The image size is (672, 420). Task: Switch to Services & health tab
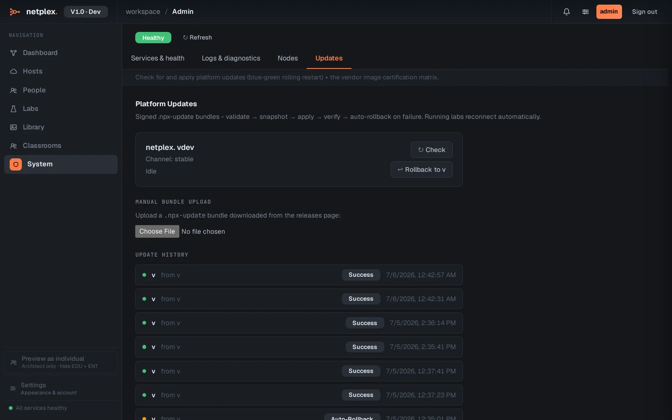[157, 58]
